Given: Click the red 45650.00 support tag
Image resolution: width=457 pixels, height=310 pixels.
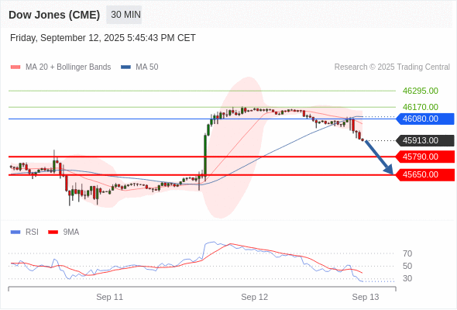Looking at the screenshot, I should (425, 174).
